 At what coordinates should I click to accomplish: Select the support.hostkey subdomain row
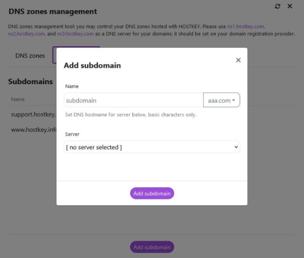pyautogui.click(x=33, y=115)
